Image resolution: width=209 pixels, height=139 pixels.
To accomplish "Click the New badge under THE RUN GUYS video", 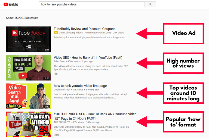I will point(57,135).
